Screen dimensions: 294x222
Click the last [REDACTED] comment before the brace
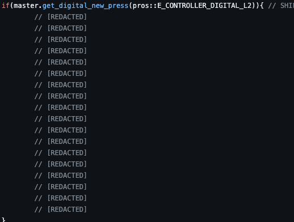pos(61,210)
